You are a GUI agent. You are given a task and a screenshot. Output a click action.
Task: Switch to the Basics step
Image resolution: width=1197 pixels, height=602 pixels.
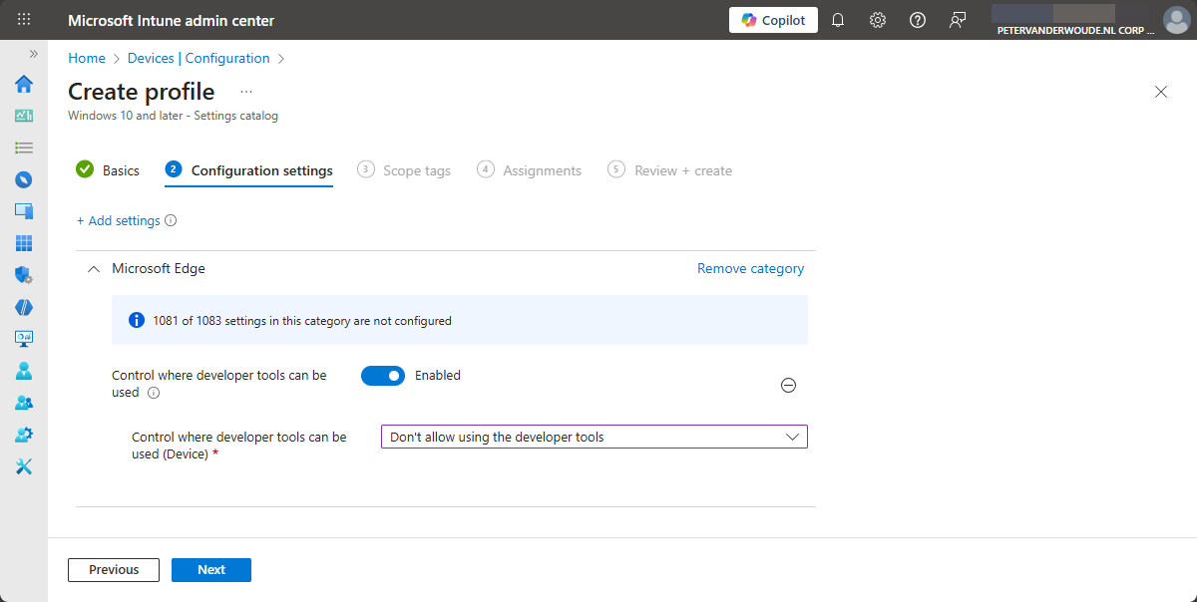pos(119,170)
